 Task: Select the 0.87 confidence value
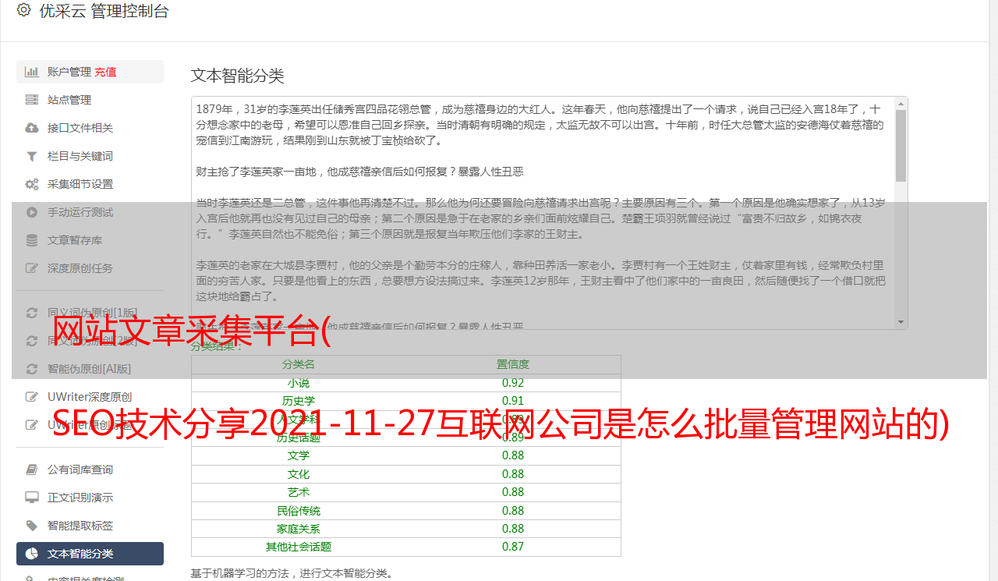pos(513,547)
